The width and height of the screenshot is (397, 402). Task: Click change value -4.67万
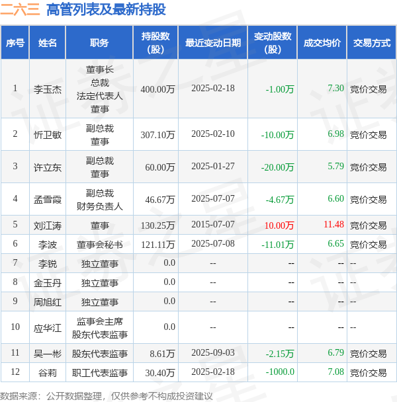pyautogui.click(x=280, y=200)
